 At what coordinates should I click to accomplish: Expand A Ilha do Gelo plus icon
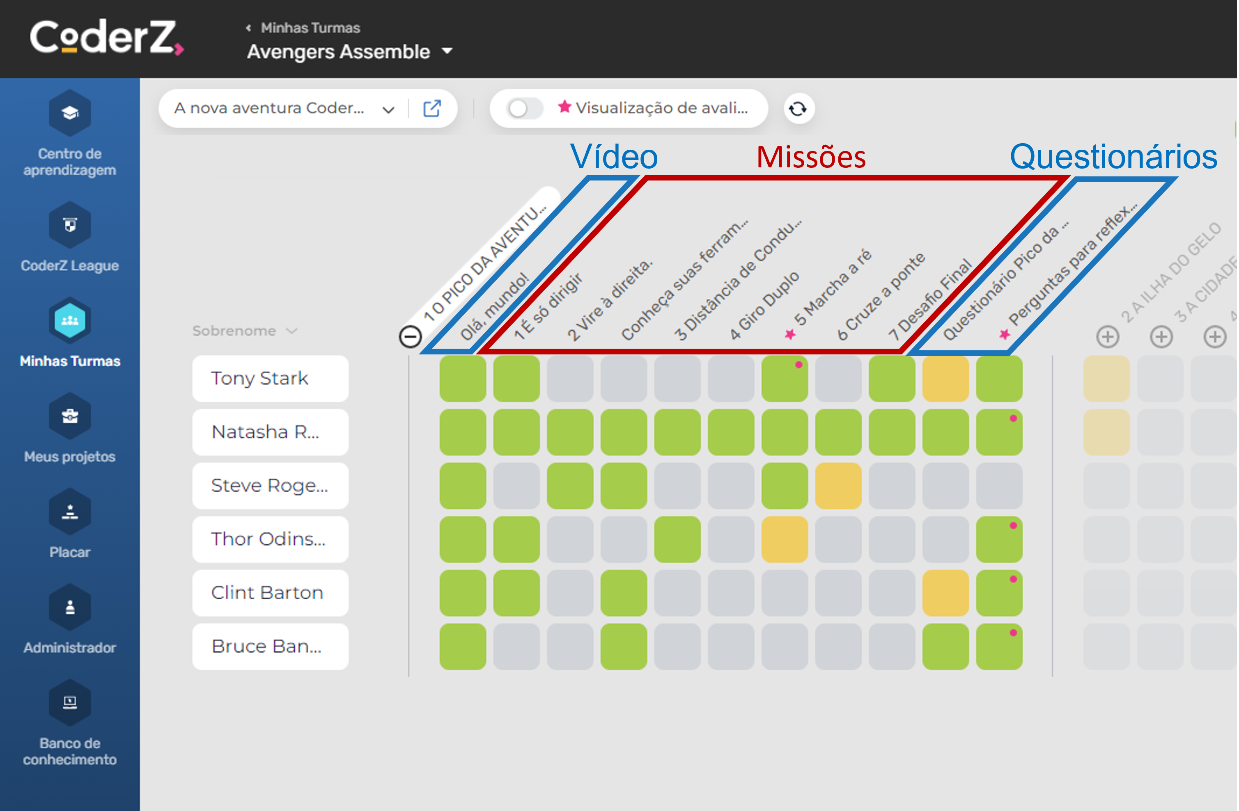pos(1107,336)
